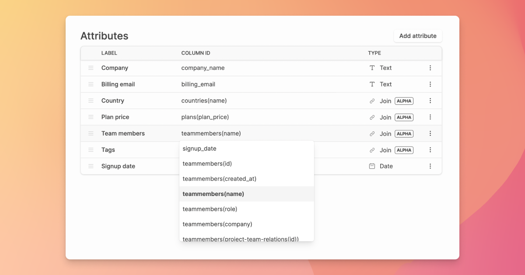
Task: Choose teammembers(created_at) in the dropdown
Action: [247, 179]
